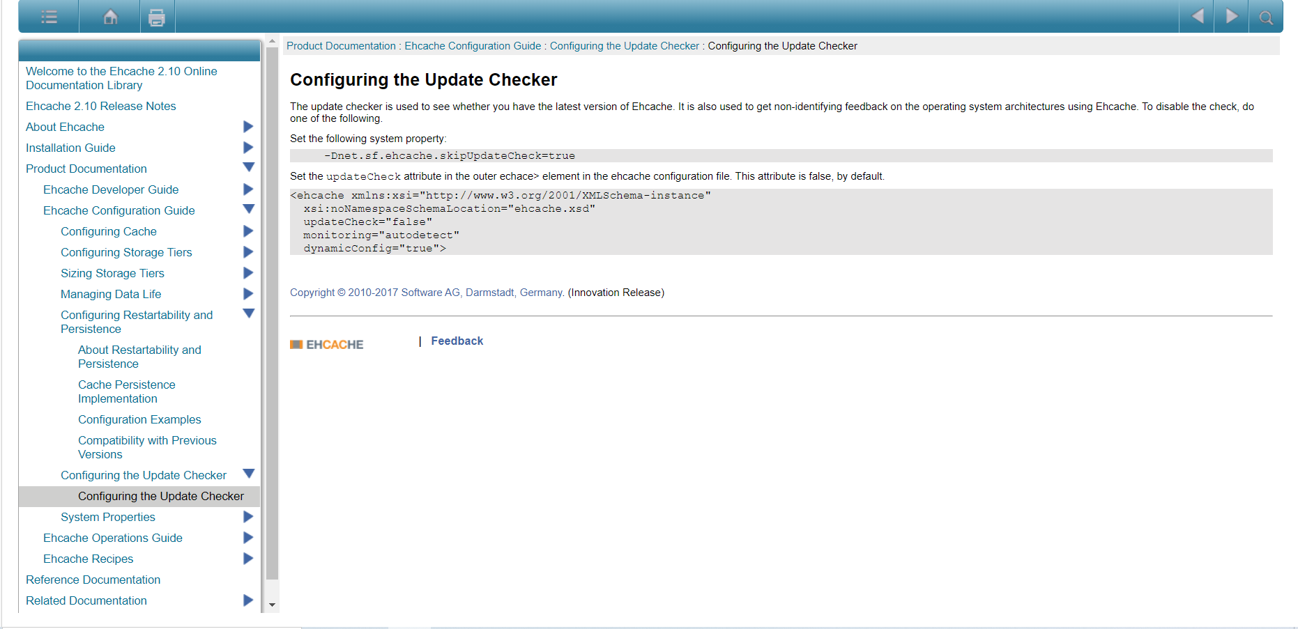Open Compatibility with Previous Versions

coord(147,447)
